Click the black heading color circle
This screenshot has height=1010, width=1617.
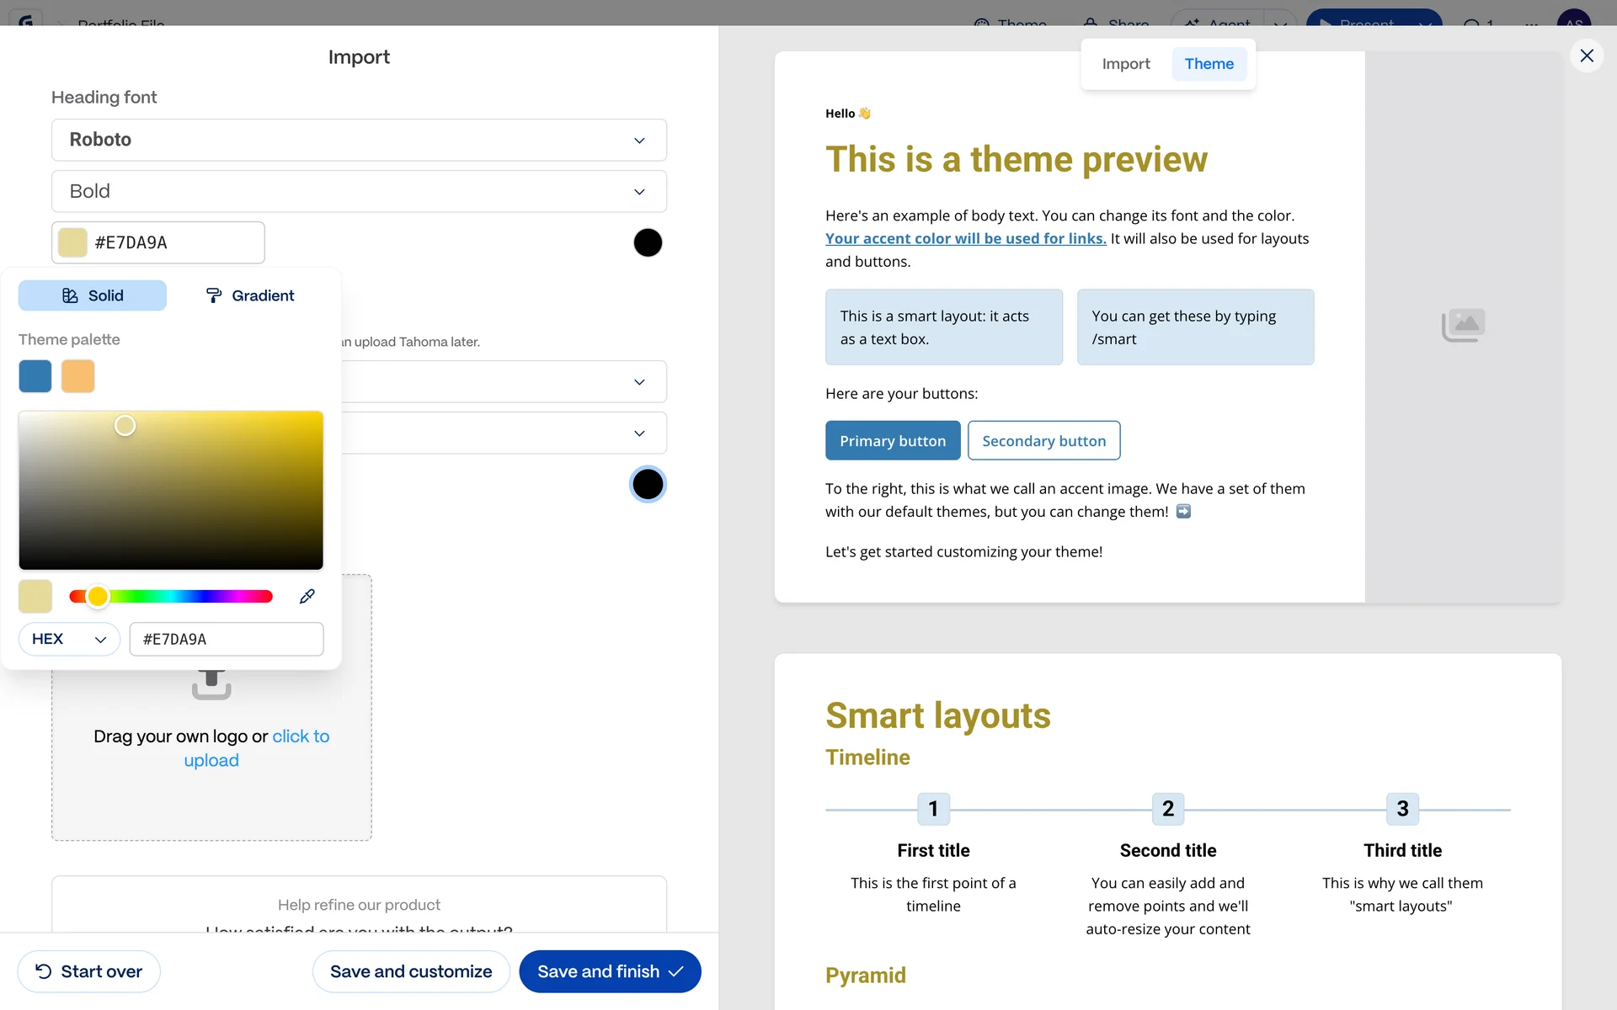point(647,242)
